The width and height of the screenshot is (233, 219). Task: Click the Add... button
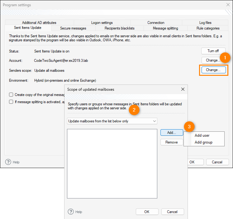tap(172, 132)
